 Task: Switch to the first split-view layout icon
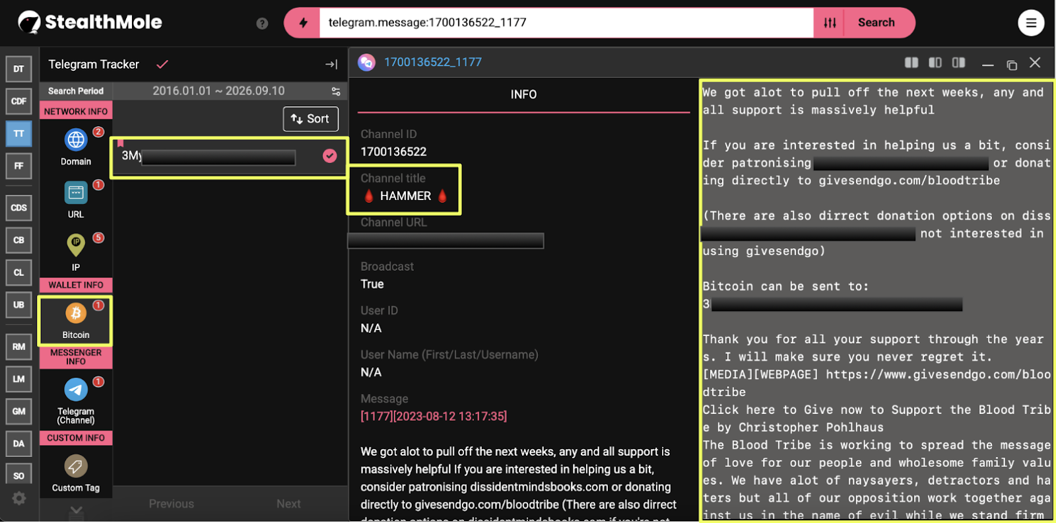pyautogui.click(x=911, y=63)
